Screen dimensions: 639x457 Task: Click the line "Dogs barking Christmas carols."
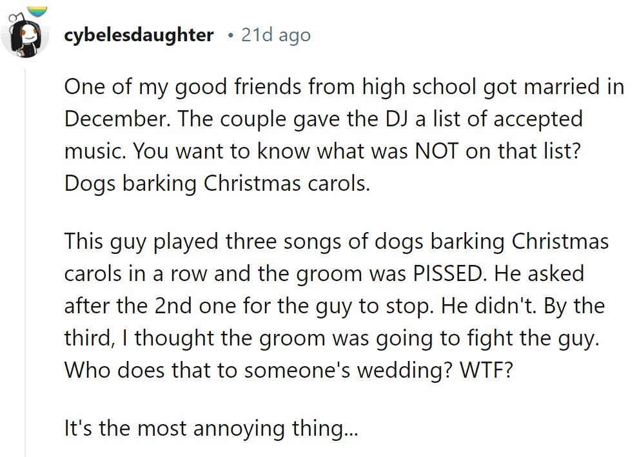(217, 183)
